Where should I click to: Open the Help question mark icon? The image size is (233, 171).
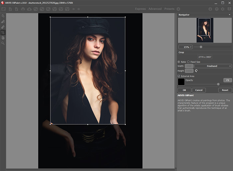point(217,9)
